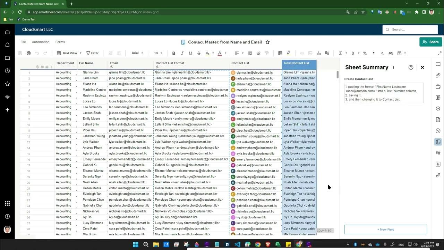444x250 pixels.
Task: Select the New Contact List column header
Action: (299, 64)
